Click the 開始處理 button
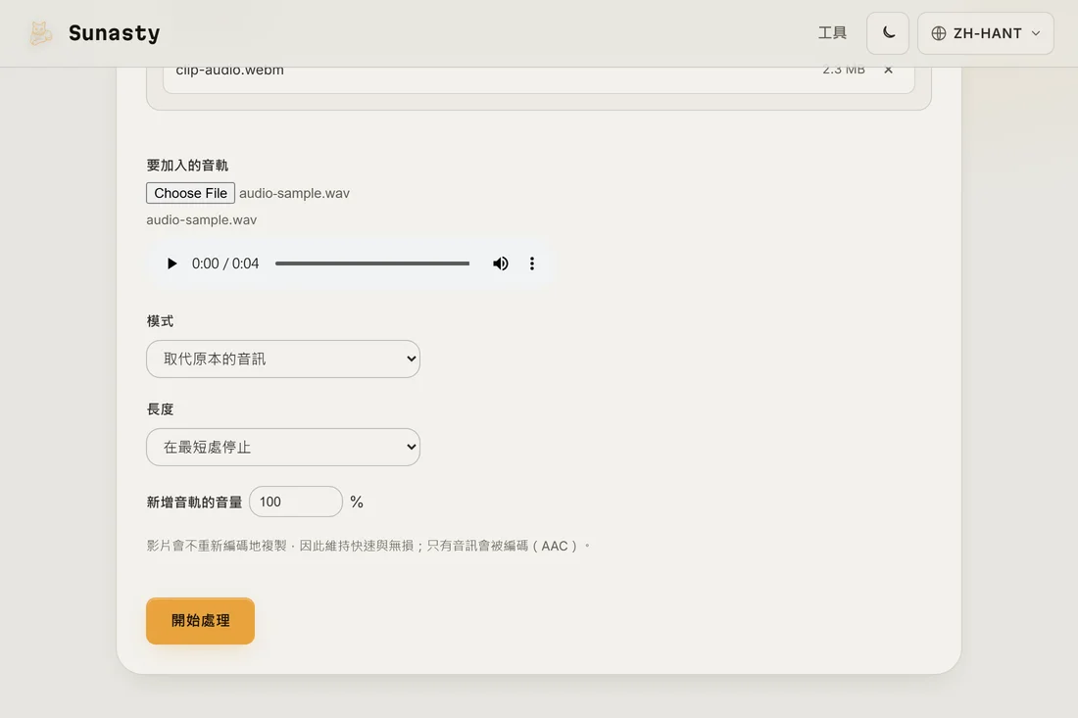 pos(200,620)
